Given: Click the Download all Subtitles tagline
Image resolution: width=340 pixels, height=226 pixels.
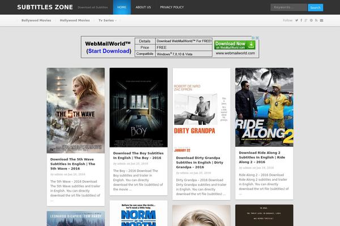Looking at the screenshot, I should [x=92, y=7].
